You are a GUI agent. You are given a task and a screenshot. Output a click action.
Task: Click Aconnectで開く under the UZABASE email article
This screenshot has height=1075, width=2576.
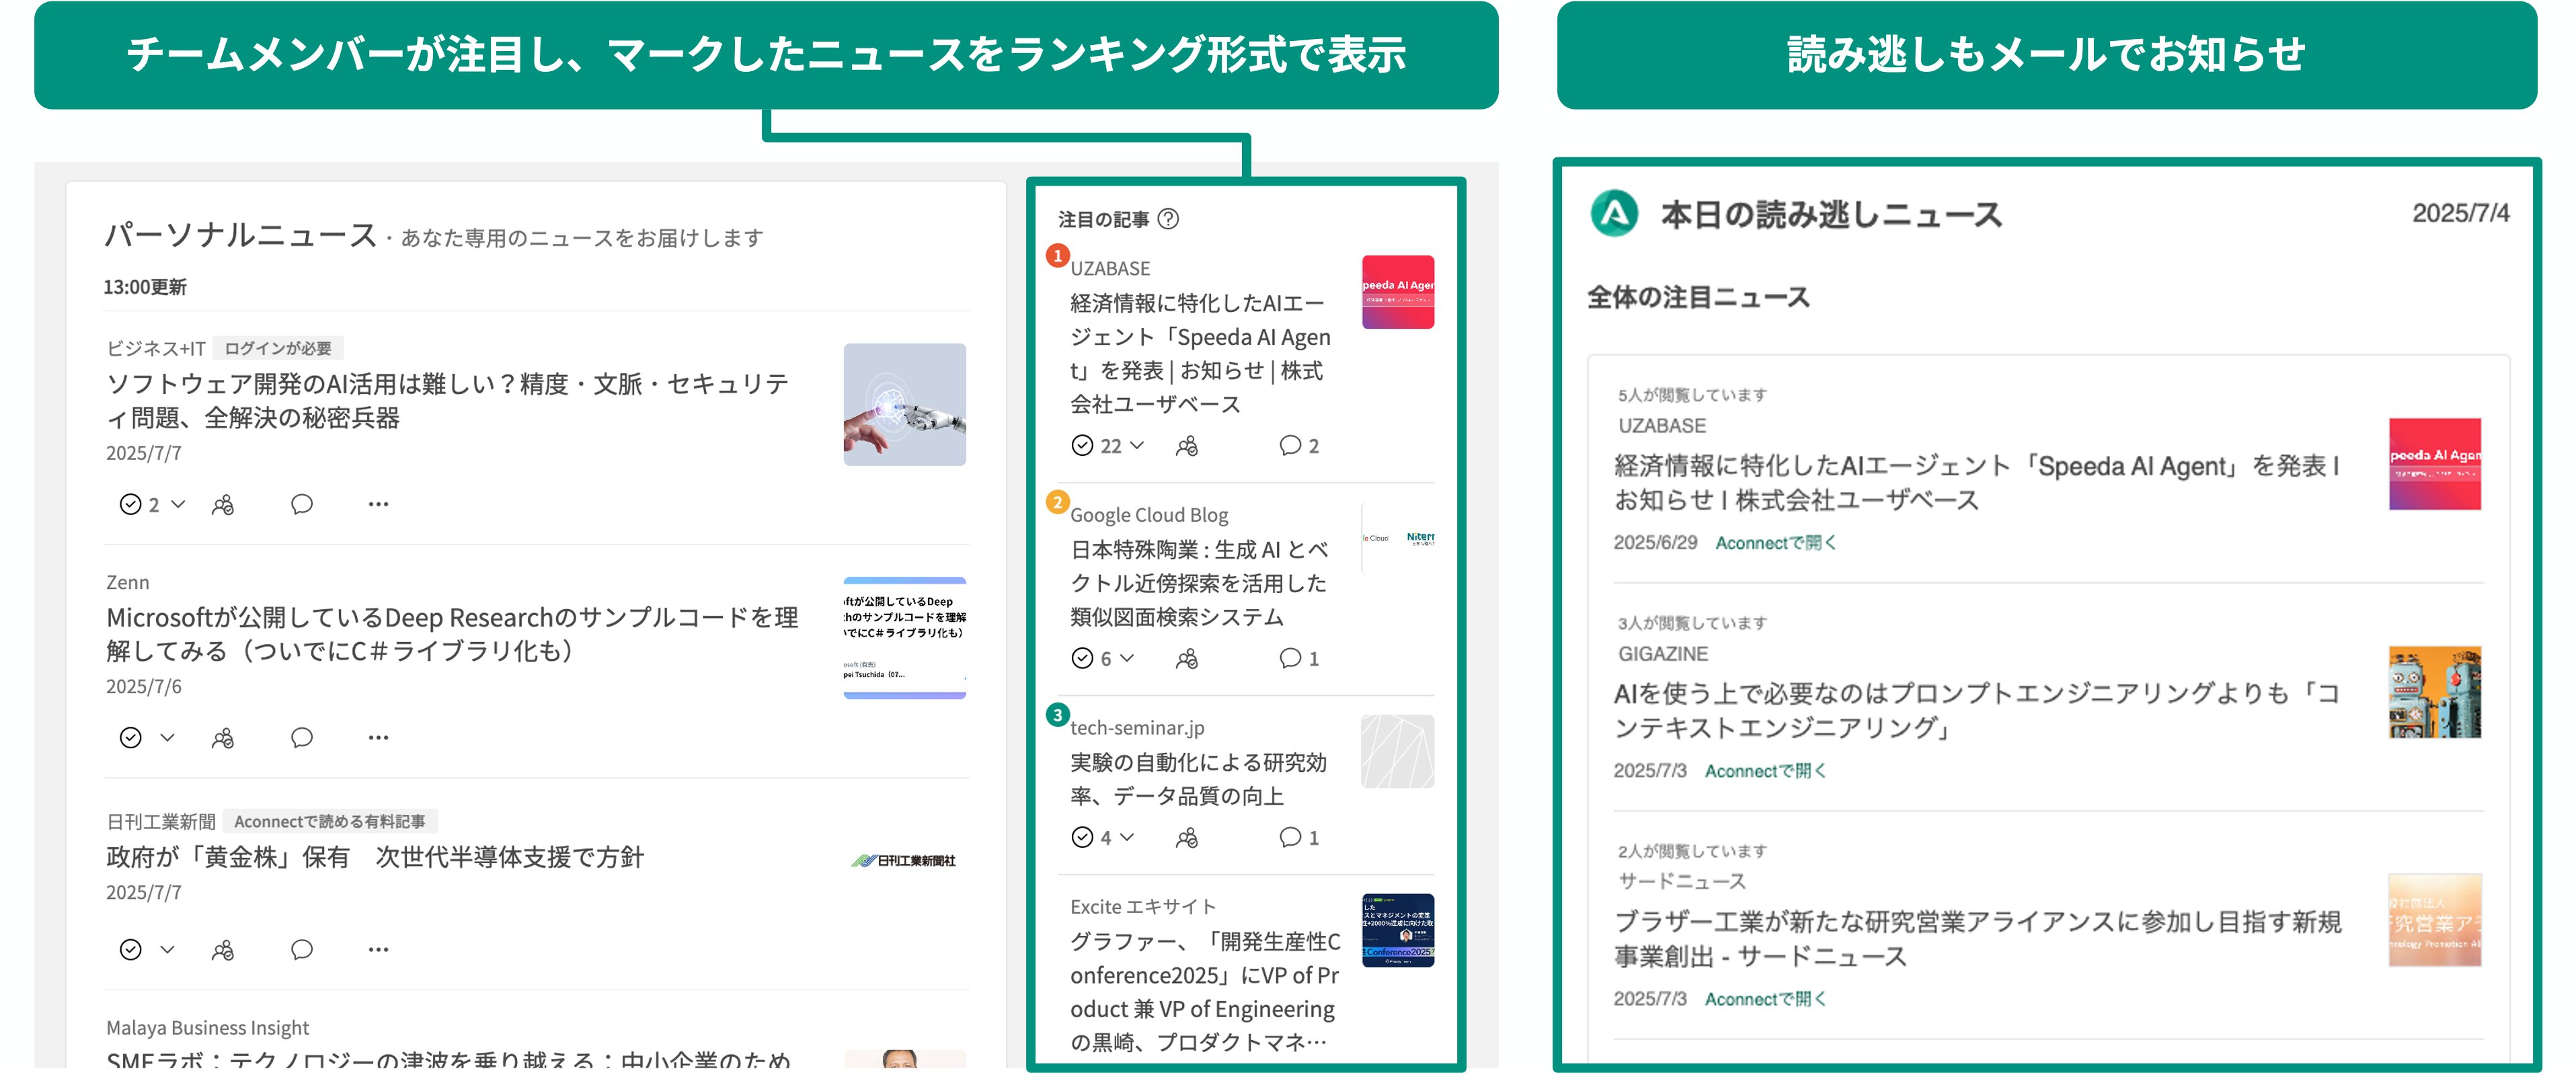(x=1775, y=542)
